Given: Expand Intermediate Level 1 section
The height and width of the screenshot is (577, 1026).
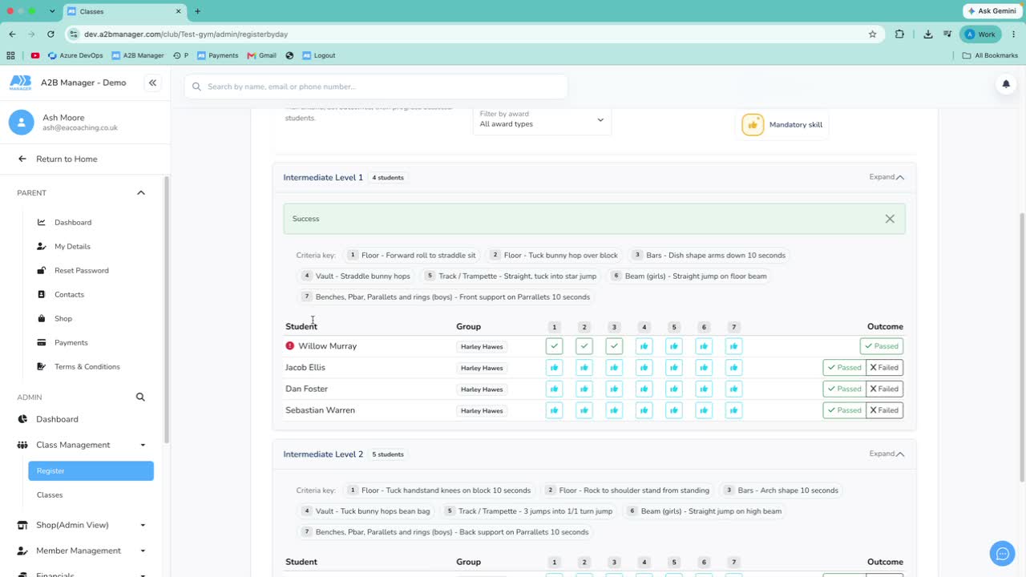Looking at the screenshot, I should click(887, 177).
